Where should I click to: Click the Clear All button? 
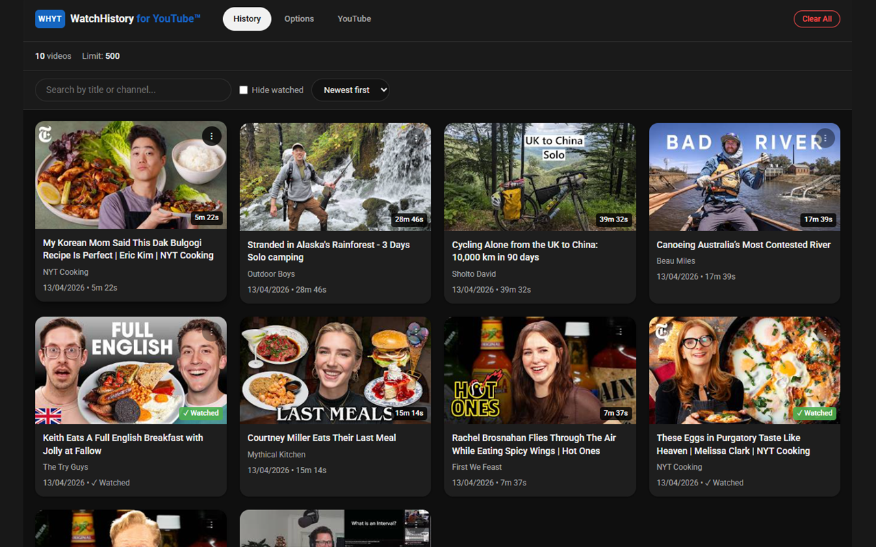coord(816,19)
